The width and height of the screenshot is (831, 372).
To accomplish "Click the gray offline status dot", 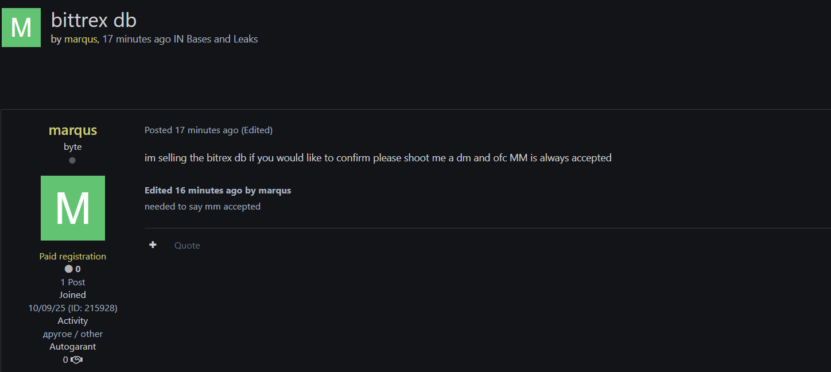I will [72, 161].
